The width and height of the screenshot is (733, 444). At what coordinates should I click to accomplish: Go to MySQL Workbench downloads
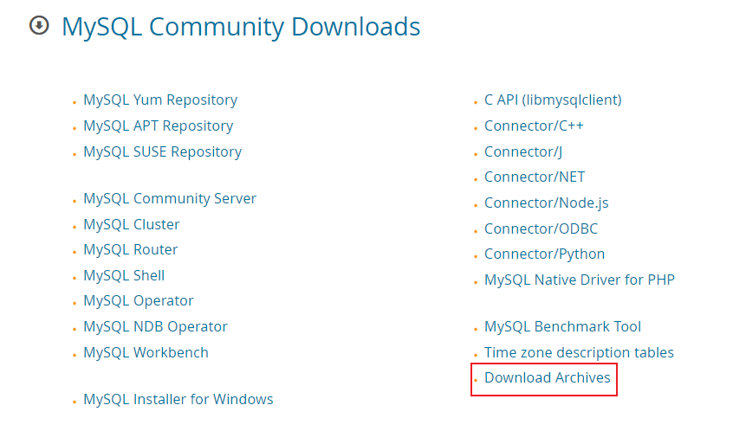click(146, 352)
